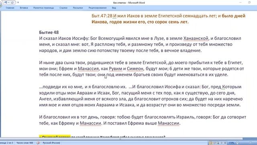Image resolution: width=257 pixels, height=145 pixels.
Task: Click the yellow highlighted text at page bottom
Action: (x=55, y=137)
